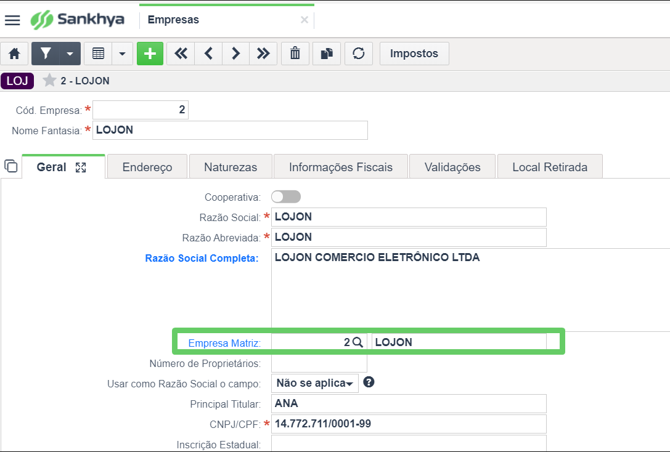Refresh the record data
Image resolution: width=670 pixels, height=452 pixels.
point(359,54)
